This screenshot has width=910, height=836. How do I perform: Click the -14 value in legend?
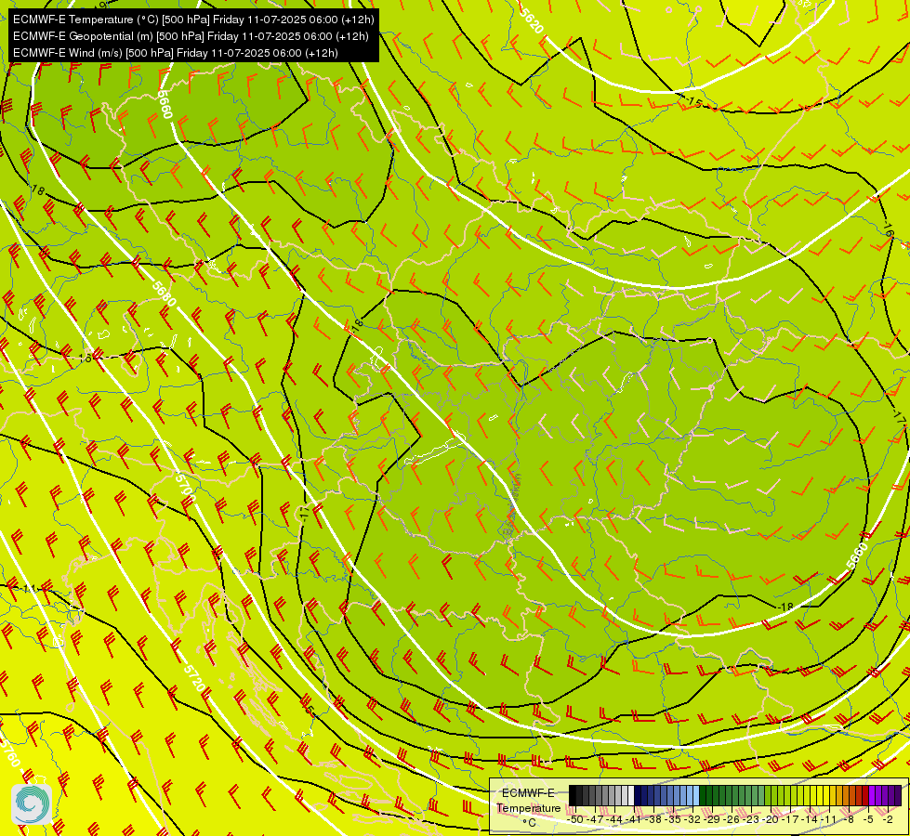tap(811, 819)
